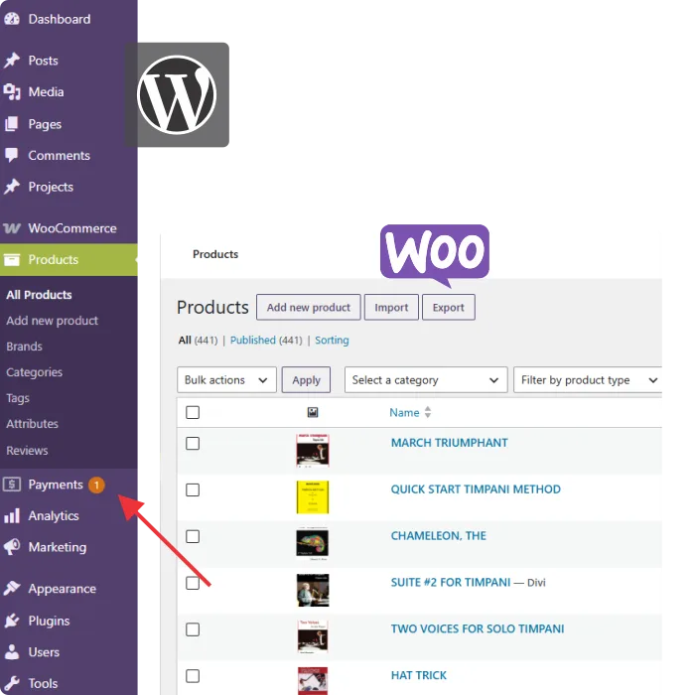Click the Pages icon in sidebar
Screen dimensions: 695x695
tap(12, 124)
